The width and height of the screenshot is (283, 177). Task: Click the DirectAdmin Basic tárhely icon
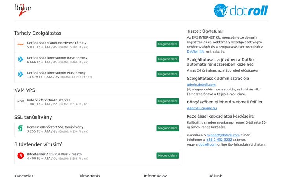(20, 59)
